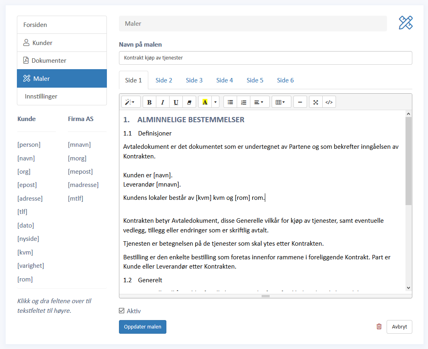428x349 pixels.
Task: Insert a numbered ordered list
Action: pos(244,102)
